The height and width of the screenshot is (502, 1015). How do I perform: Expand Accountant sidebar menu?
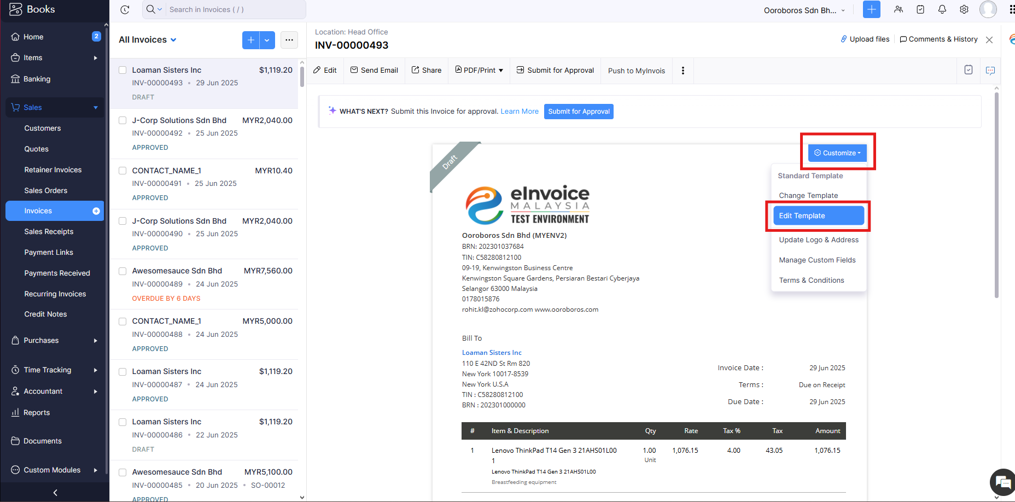tap(55, 392)
